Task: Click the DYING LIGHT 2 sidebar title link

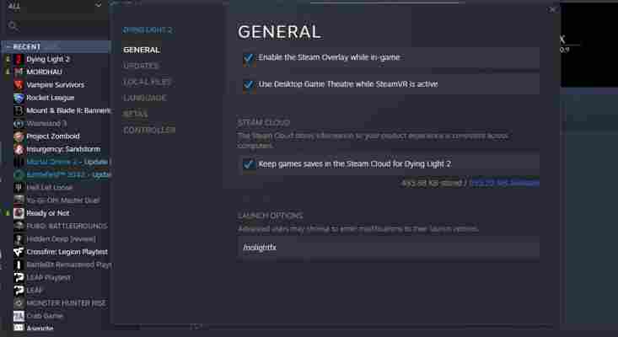Action: (x=148, y=30)
